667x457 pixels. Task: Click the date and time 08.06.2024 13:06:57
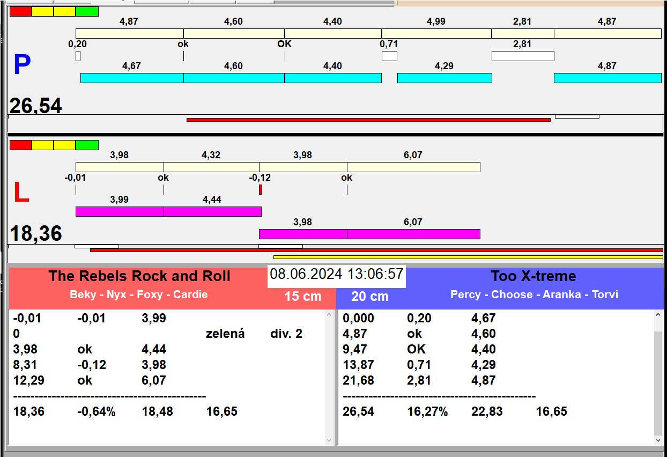point(337,274)
